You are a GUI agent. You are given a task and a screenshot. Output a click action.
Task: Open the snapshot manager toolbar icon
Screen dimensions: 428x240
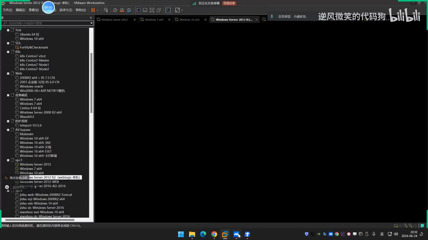[129, 10]
